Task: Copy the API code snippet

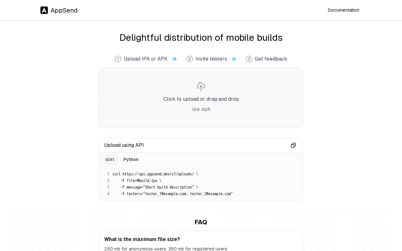Action: pos(293,145)
